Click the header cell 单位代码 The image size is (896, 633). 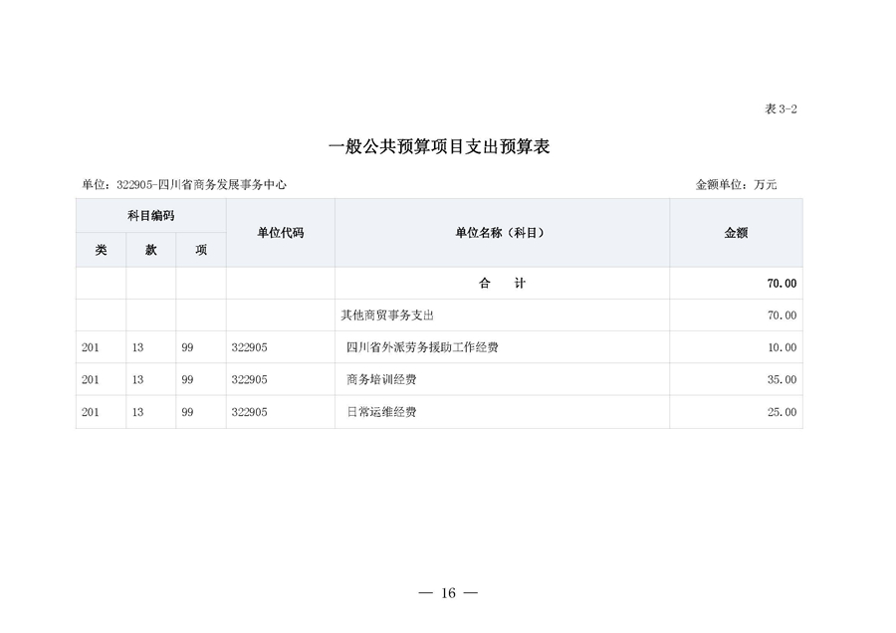click(282, 232)
